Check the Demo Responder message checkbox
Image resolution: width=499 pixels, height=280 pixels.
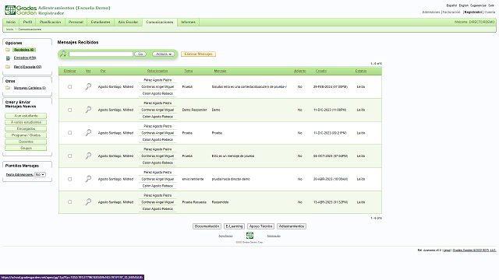click(x=69, y=110)
